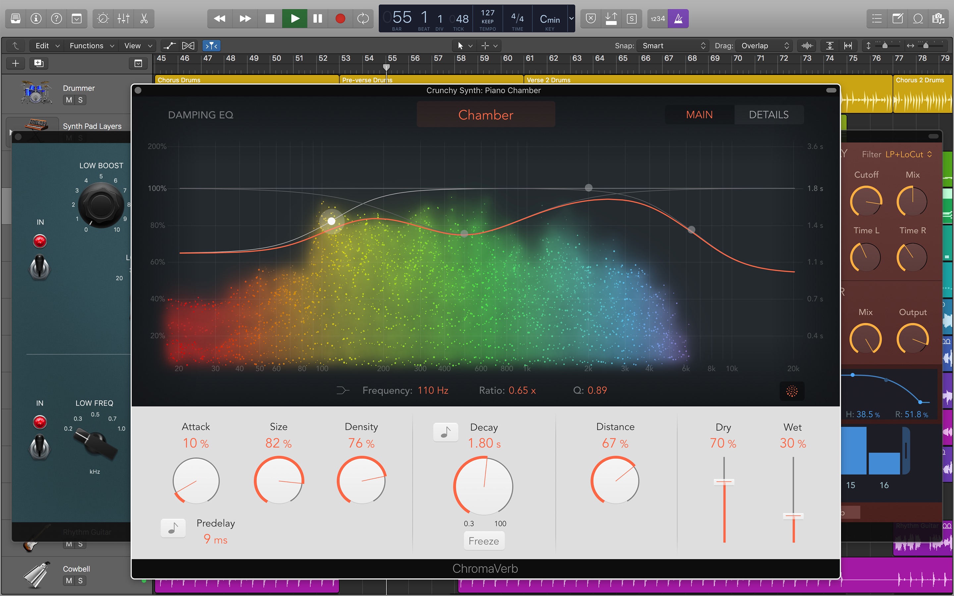Switch to the DETAILS tab in ChromaVerb
The image size is (954, 596).
[x=769, y=115]
